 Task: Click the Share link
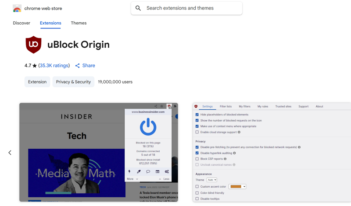[x=89, y=66]
